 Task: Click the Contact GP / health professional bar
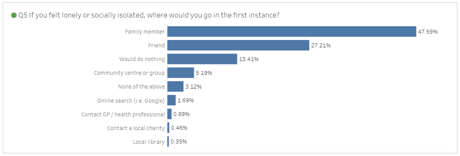tap(170, 114)
